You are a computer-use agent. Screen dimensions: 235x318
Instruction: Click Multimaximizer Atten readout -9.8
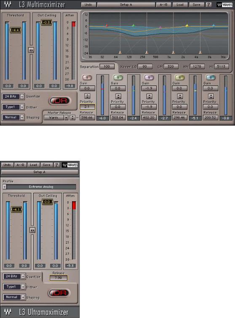tap(70, 86)
